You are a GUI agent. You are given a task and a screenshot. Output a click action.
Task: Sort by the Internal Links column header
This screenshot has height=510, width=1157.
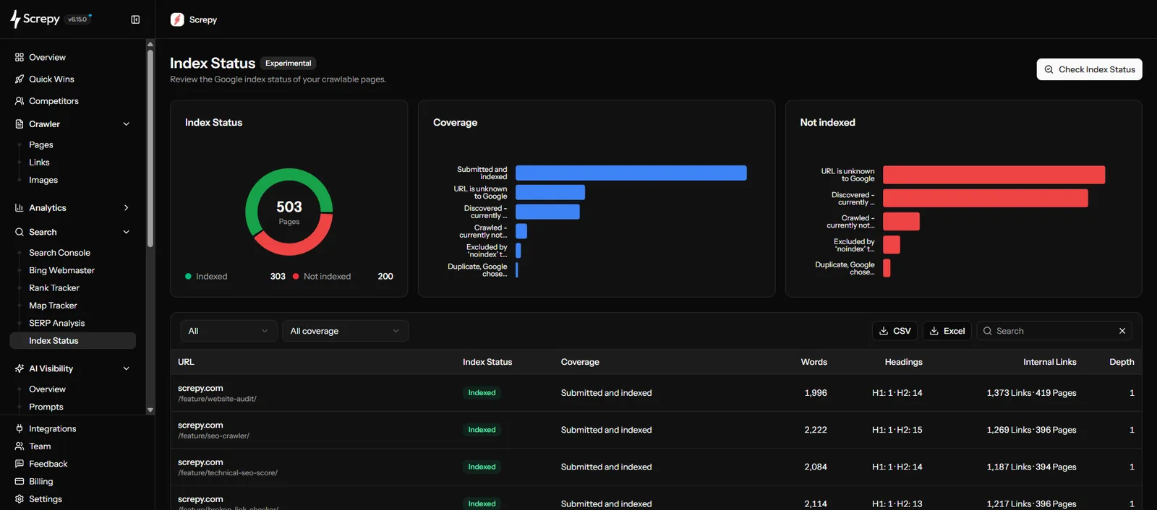[x=1049, y=362]
